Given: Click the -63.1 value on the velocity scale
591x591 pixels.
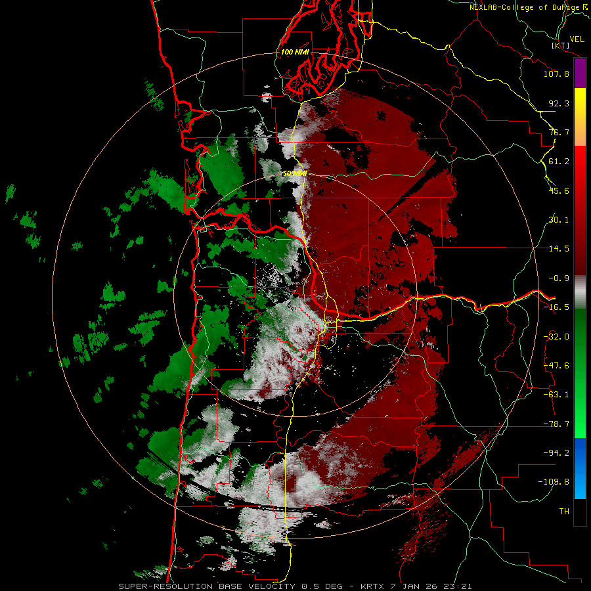Looking at the screenshot, I should click(x=556, y=395).
